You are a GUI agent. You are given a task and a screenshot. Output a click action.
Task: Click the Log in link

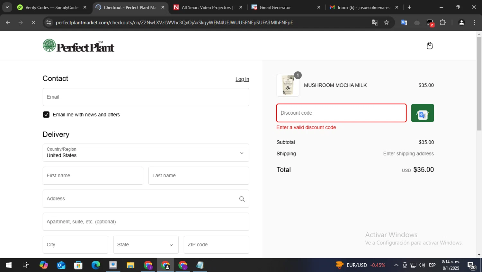pos(242,79)
